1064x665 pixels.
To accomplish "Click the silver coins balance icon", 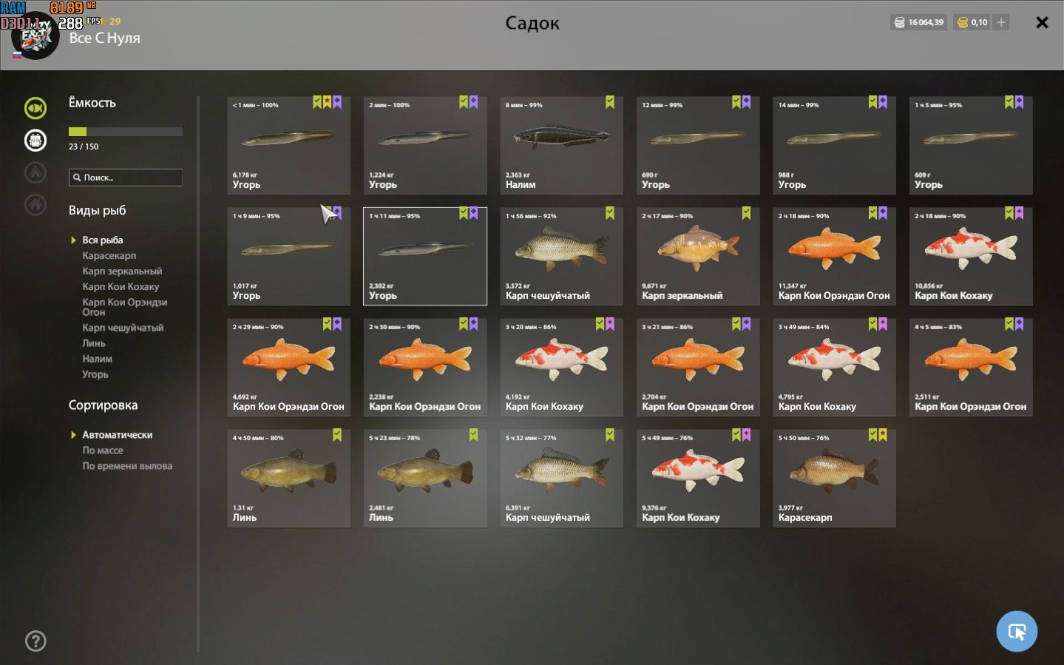I will (899, 22).
